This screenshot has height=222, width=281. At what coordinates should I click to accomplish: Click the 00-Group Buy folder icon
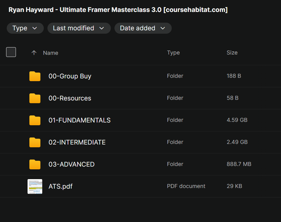[35, 76]
